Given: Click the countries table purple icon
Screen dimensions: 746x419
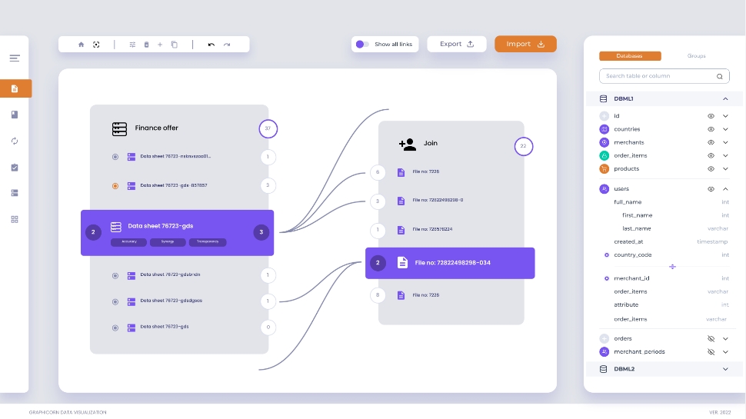Looking at the screenshot, I should (x=604, y=129).
